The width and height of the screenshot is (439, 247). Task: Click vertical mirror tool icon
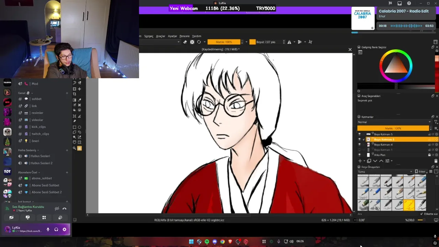(300, 42)
